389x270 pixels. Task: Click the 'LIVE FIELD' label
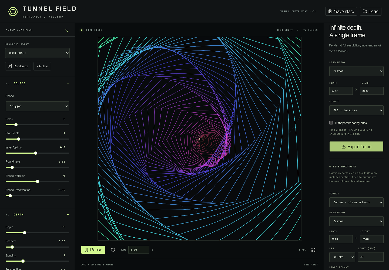pos(94,30)
